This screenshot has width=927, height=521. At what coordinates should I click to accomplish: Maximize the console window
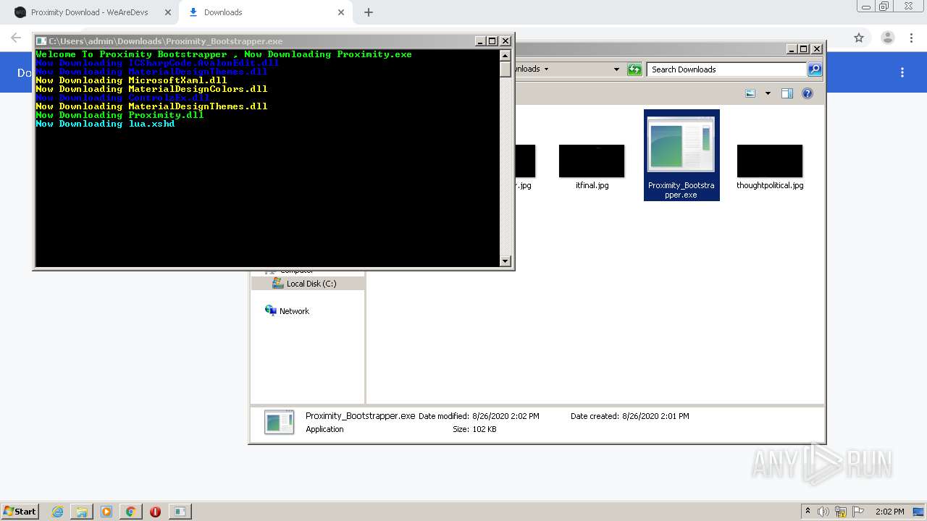click(492, 41)
